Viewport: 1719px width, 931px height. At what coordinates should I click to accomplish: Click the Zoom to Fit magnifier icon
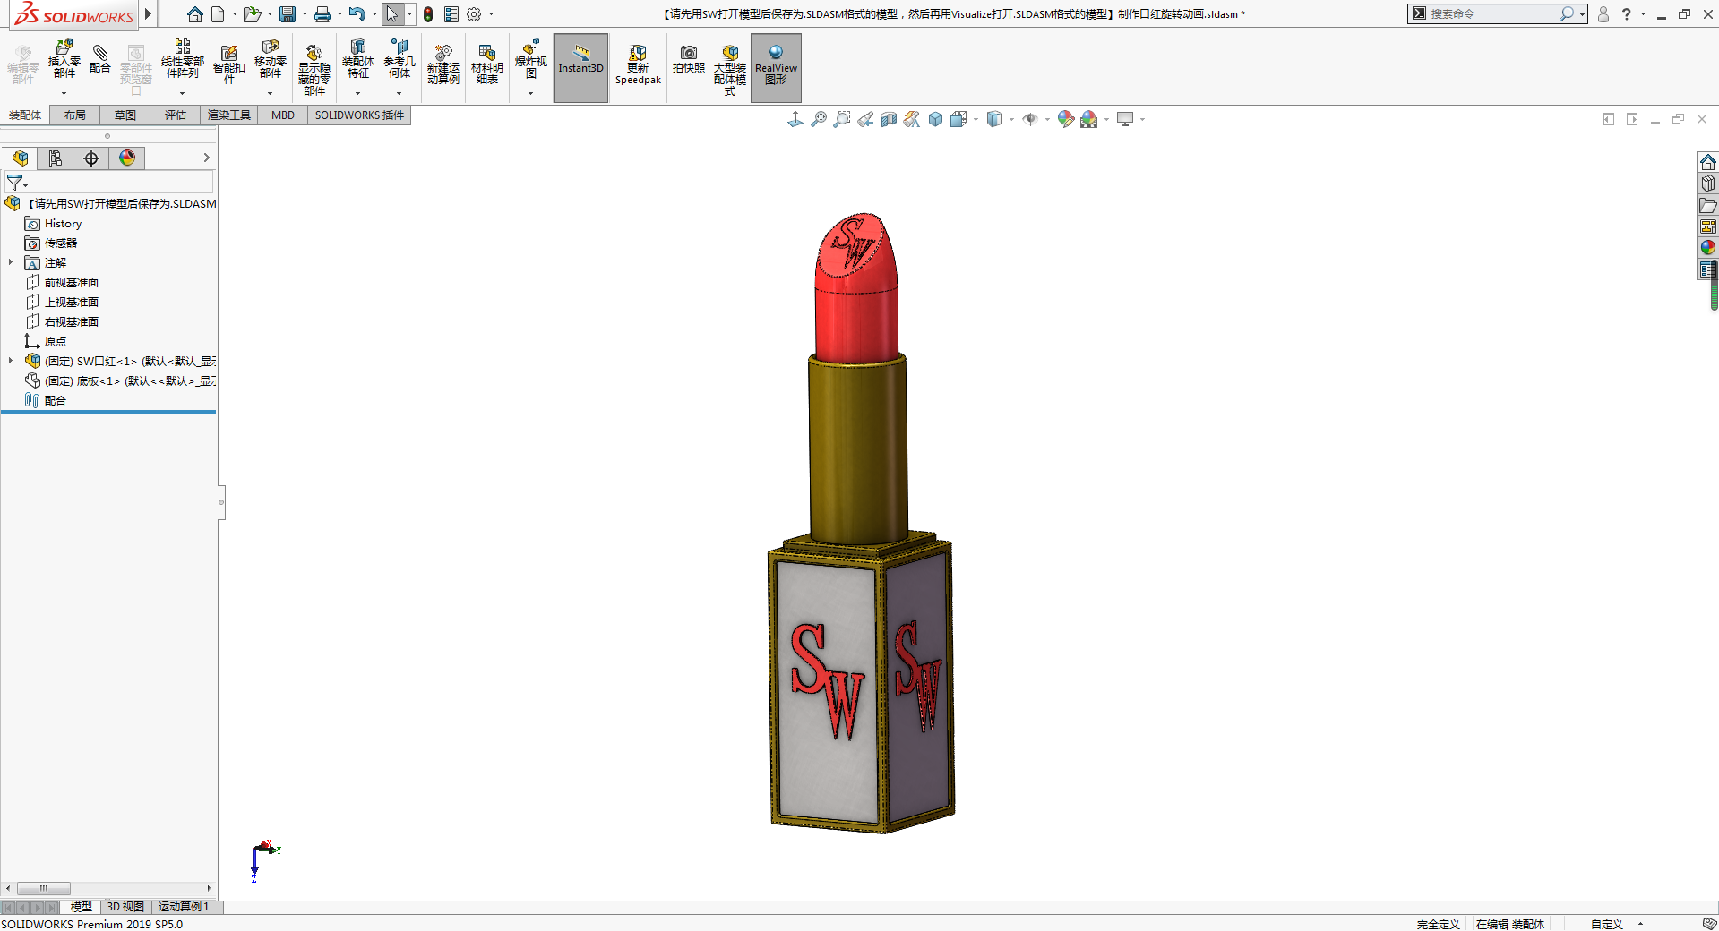point(819,119)
